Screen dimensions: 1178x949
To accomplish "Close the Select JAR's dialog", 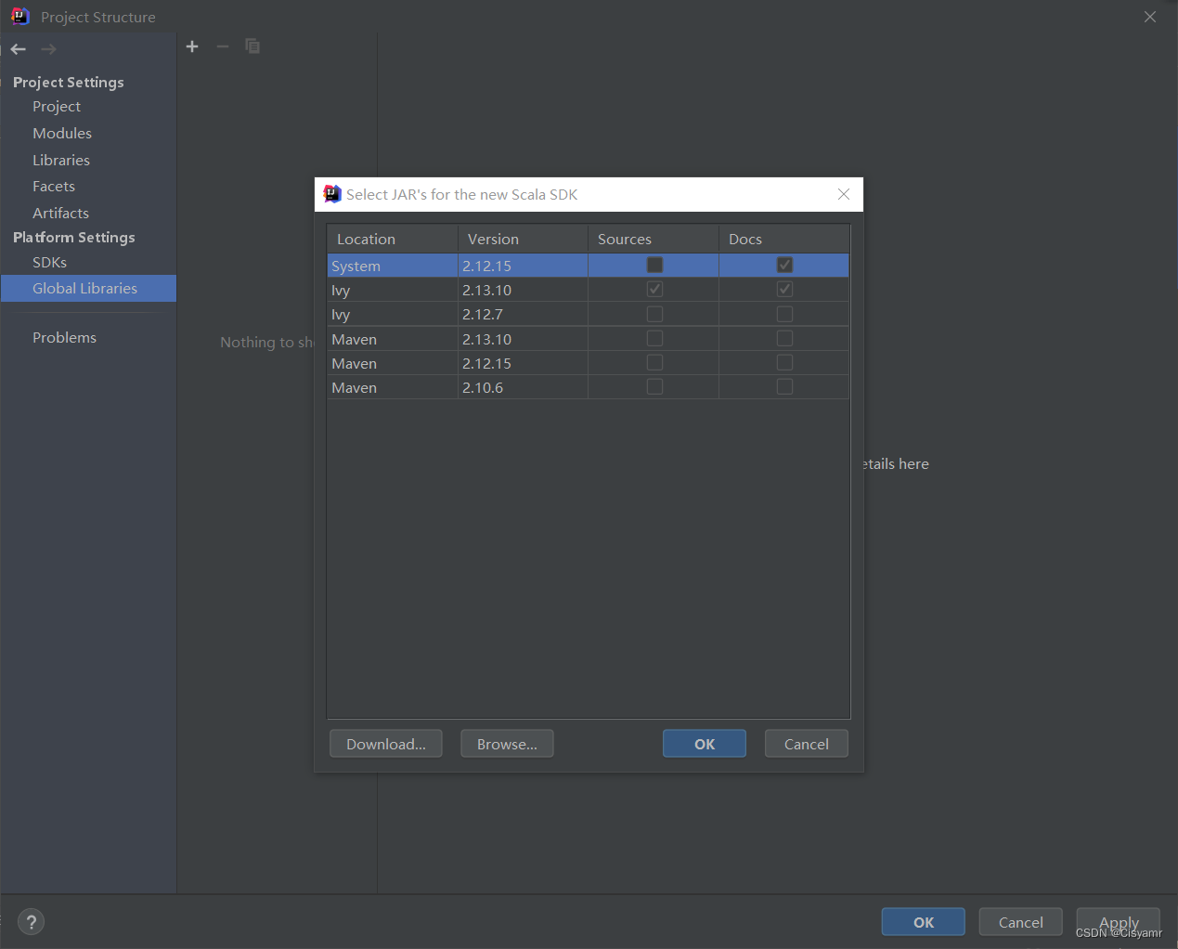I will click(x=844, y=194).
